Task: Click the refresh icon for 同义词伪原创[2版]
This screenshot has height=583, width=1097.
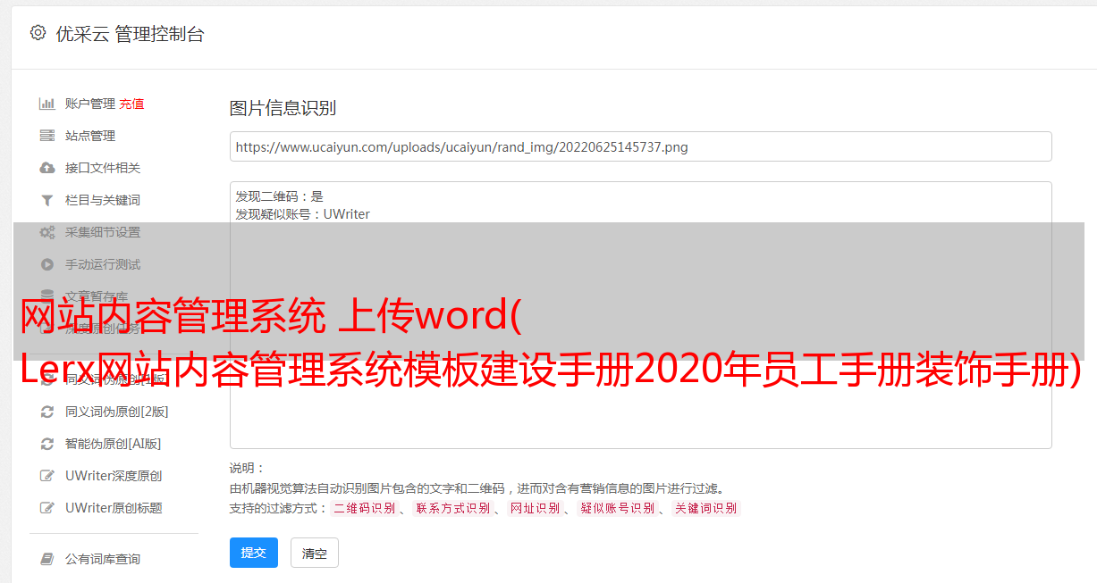Action: pos(47,412)
